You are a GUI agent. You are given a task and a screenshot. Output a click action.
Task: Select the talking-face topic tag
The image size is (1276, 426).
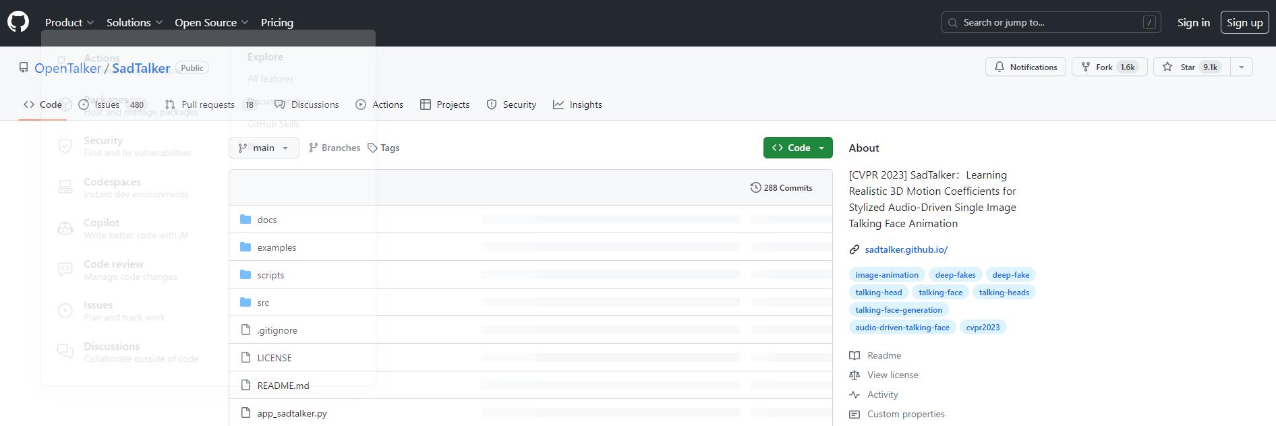[x=941, y=292]
